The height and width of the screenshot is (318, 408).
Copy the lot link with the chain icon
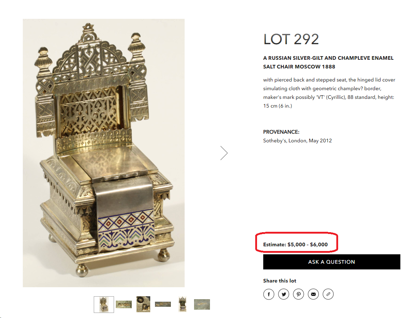click(328, 294)
